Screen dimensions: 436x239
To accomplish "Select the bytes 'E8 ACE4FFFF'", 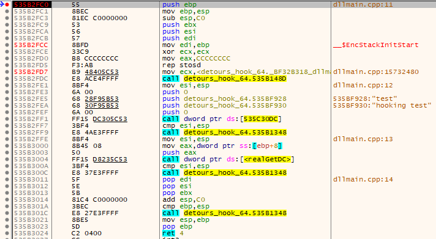I will tap(95, 79).
